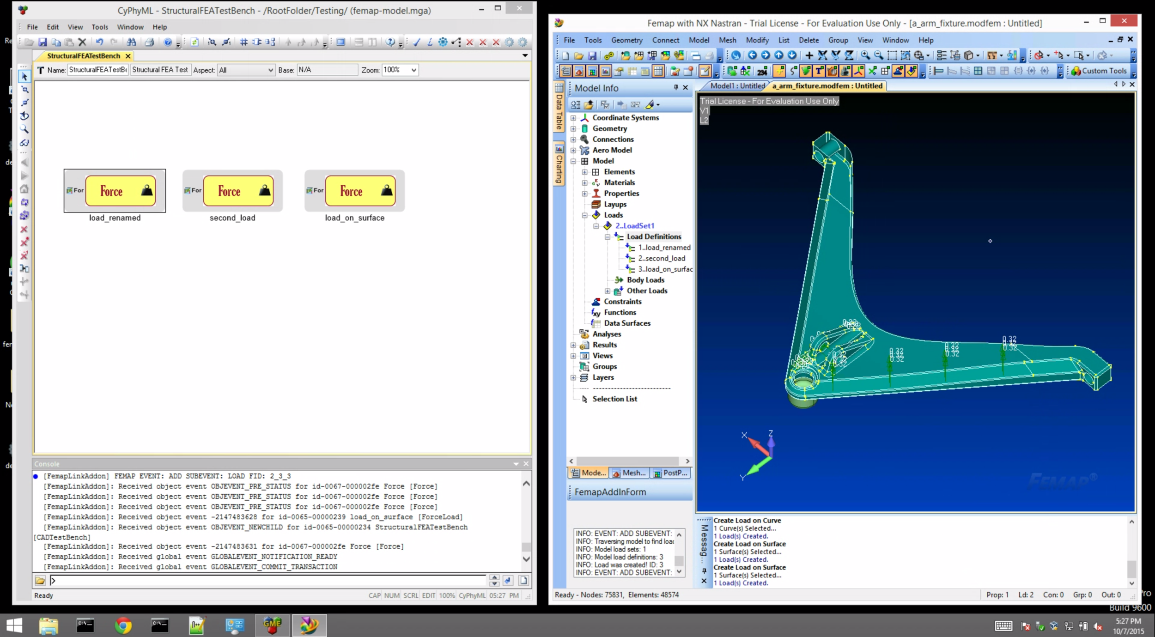The height and width of the screenshot is (637, 1155).
Task: Click blue checkmark constraint icon in CyPhyML
Action: click(417, 42)
